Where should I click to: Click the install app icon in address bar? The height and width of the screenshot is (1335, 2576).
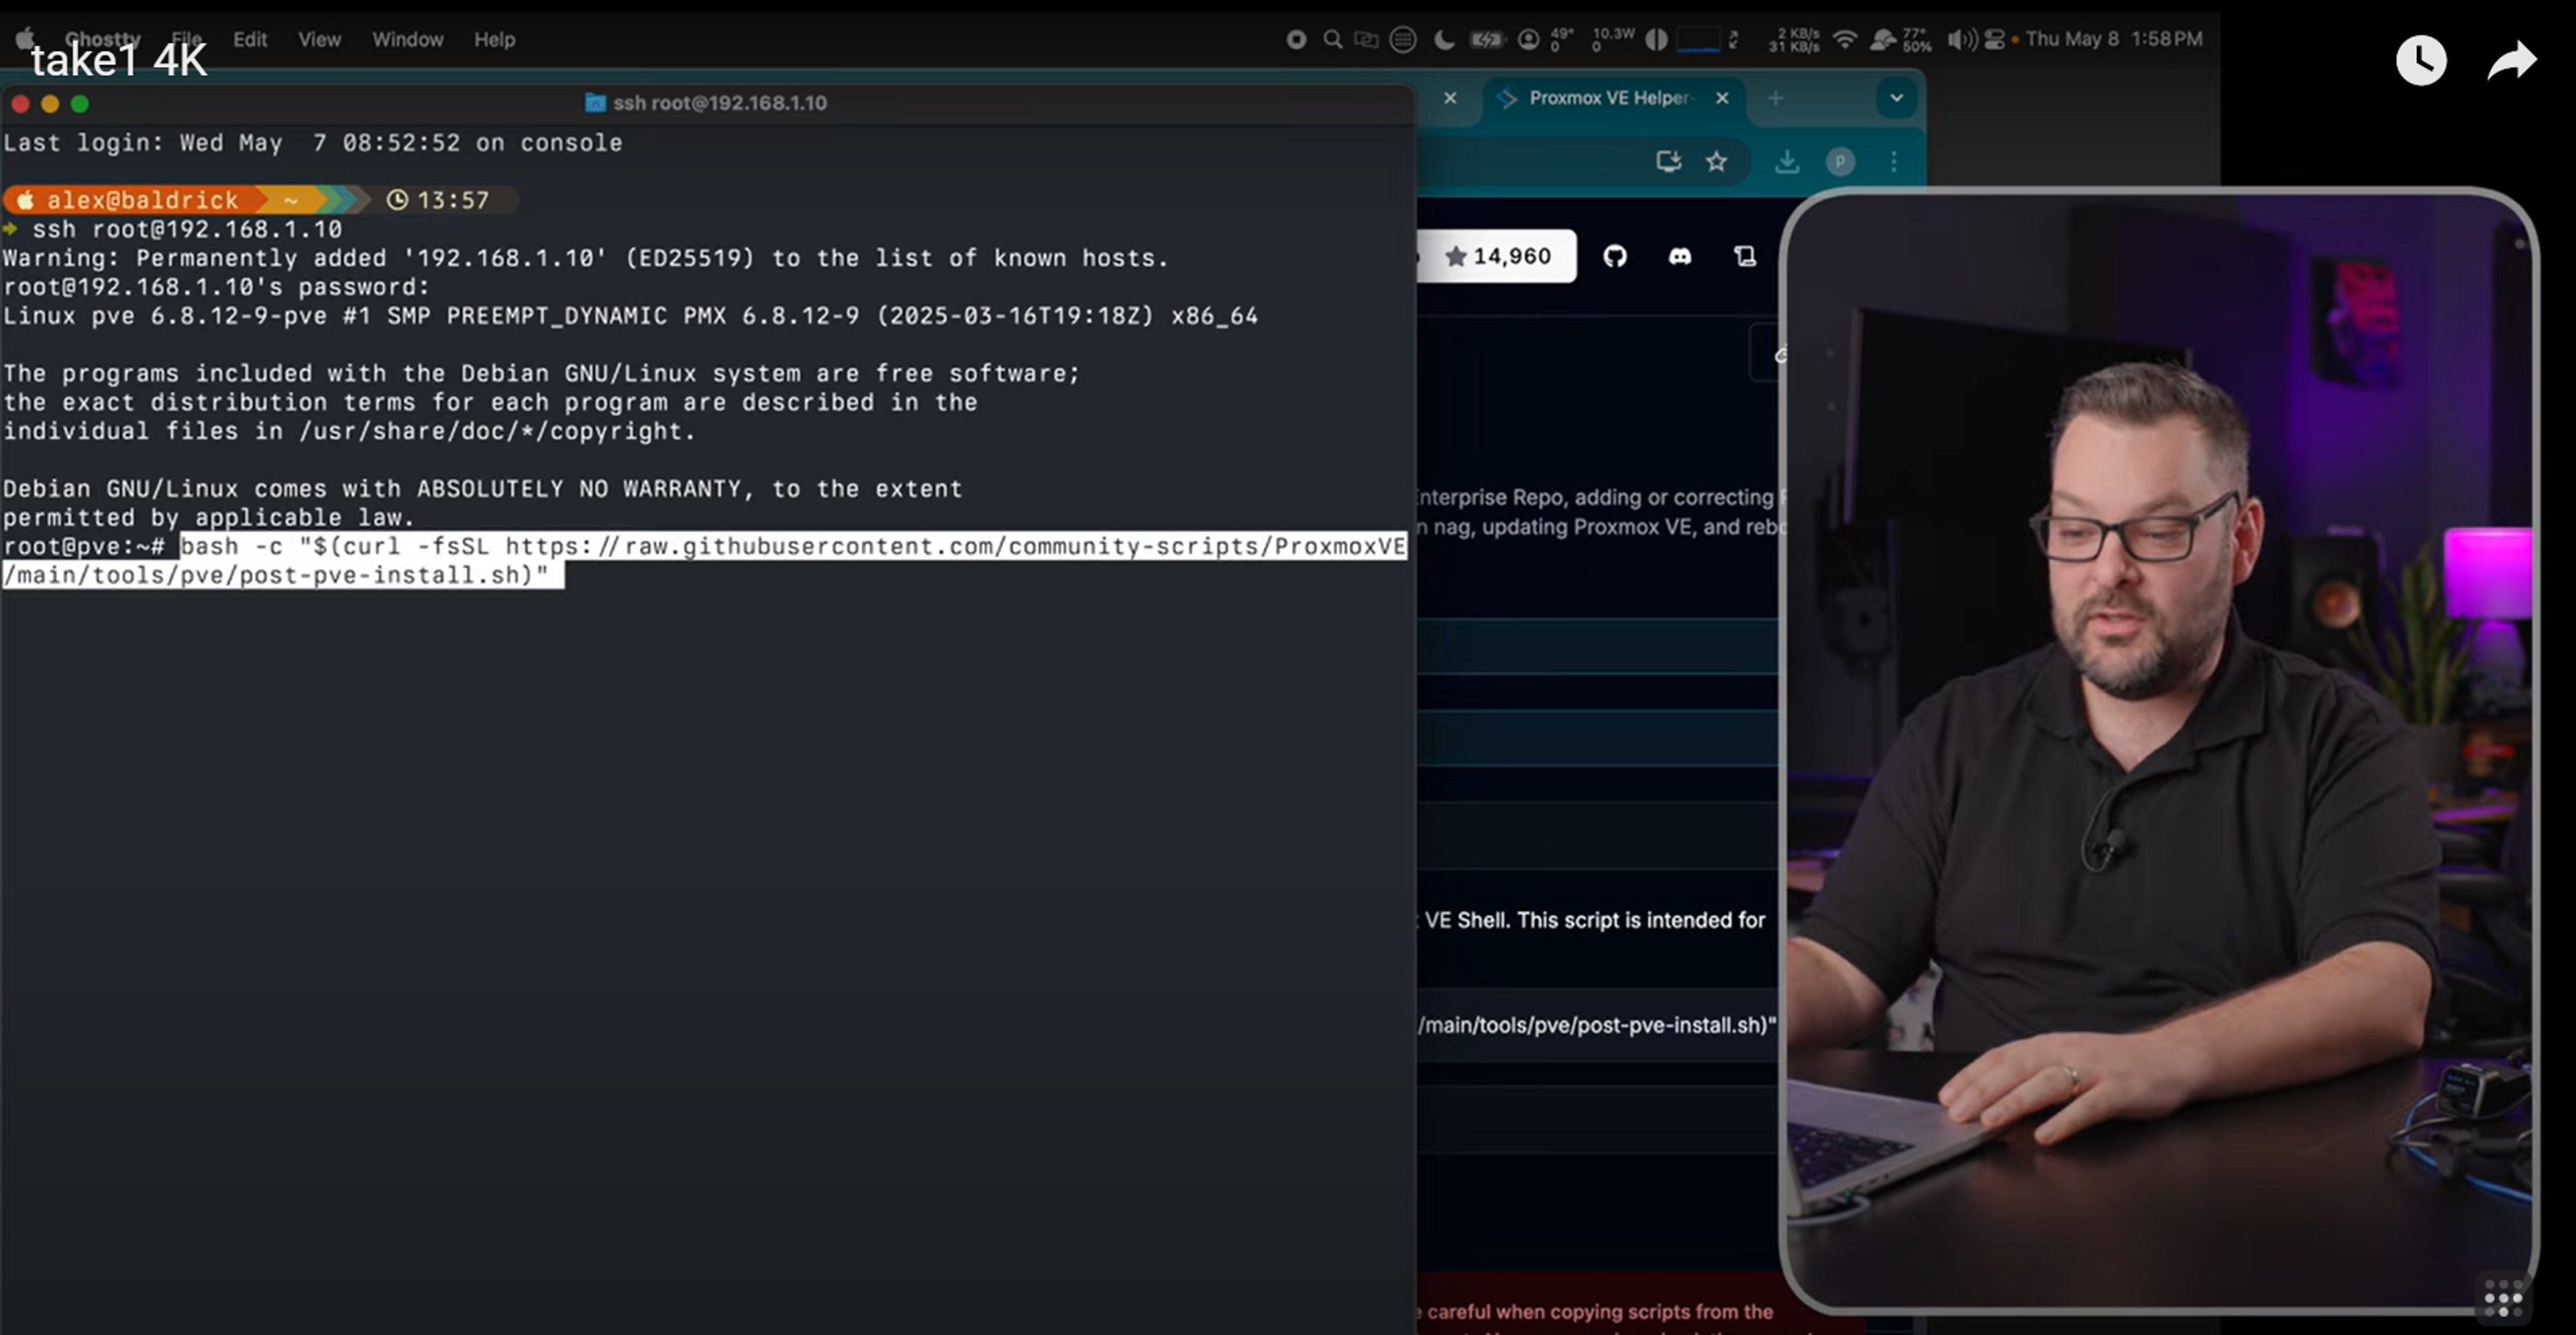pos(1667,161)
